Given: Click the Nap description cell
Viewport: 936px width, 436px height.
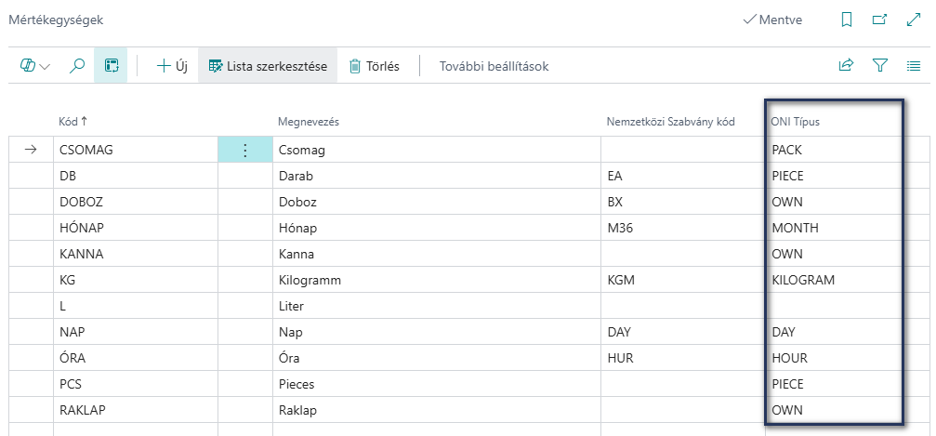Looking at the screenshot, I should pyautogui.click(x=437, y=332).
